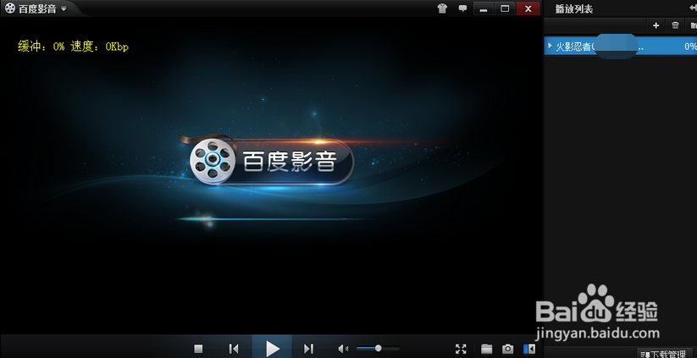Screen dimensions: 697x358
Task: Adjust the volume slider
Action: coord(378,349)
